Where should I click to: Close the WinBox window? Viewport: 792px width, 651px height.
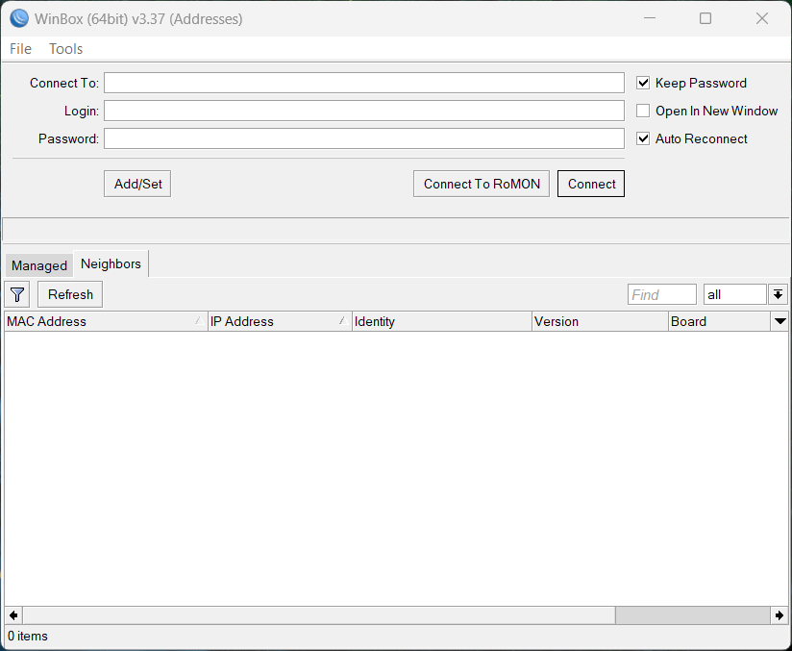click(x=762, y=18)
